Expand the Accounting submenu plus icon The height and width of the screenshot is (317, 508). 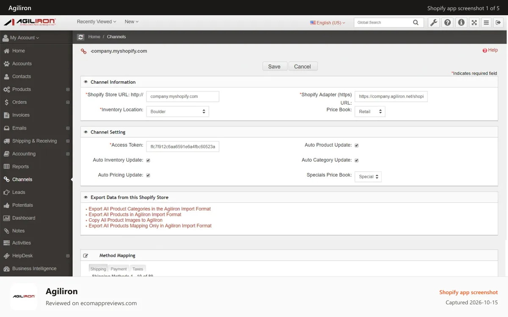point(68,154)
